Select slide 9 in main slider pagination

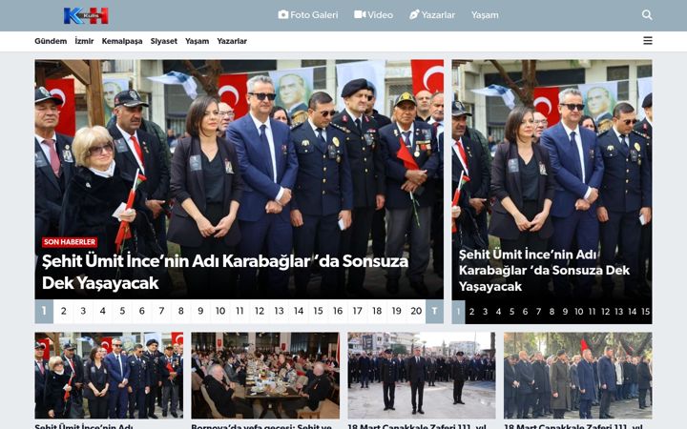click(x=200, y=311)
